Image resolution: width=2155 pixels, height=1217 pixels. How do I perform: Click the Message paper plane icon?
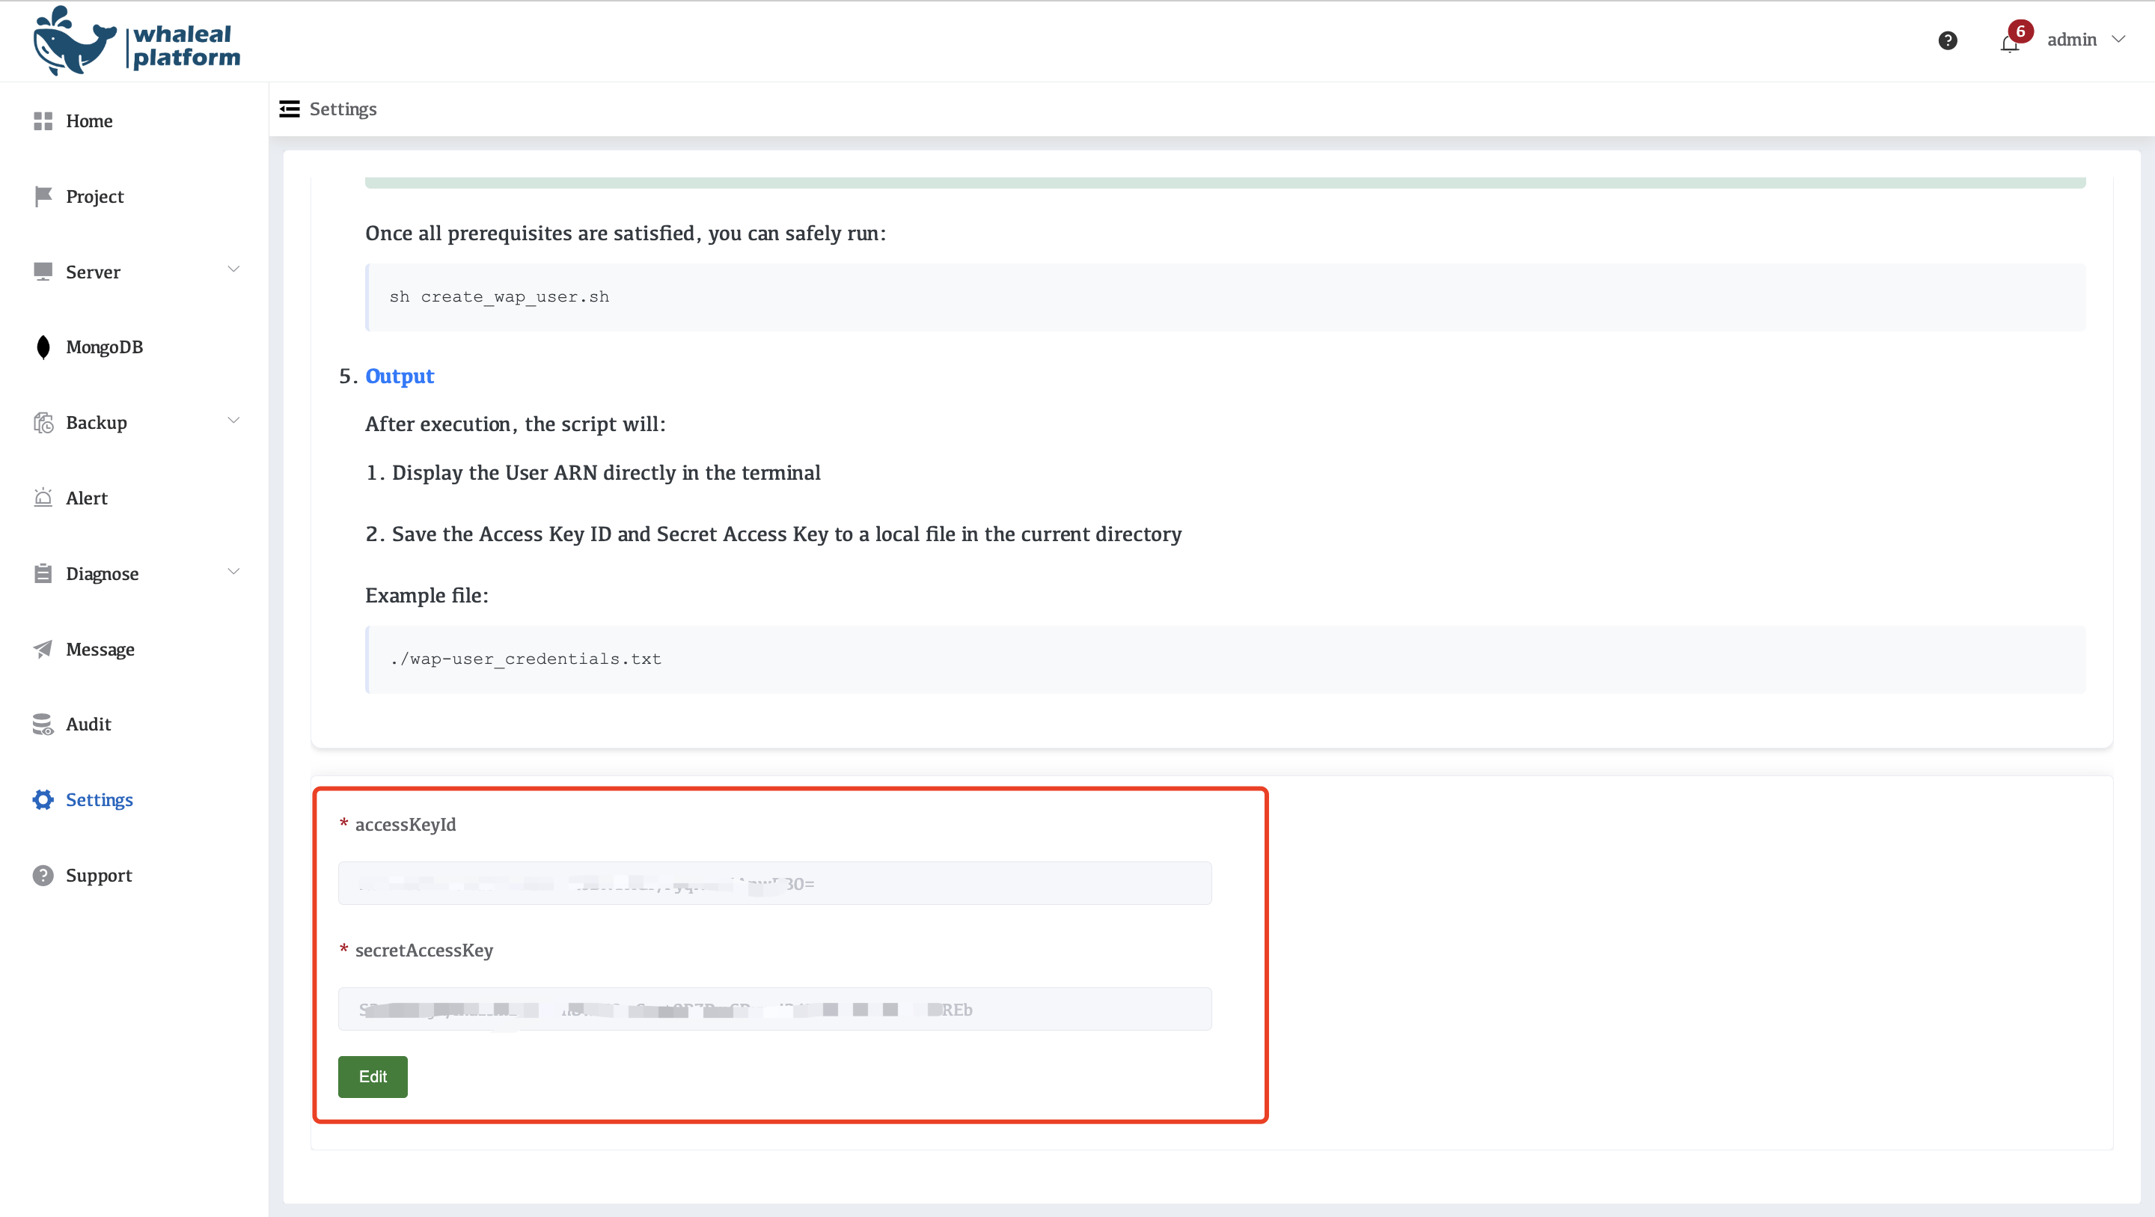[x=43, y=649]
